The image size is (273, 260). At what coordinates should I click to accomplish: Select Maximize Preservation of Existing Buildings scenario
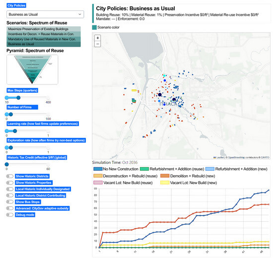click(44, 29)
